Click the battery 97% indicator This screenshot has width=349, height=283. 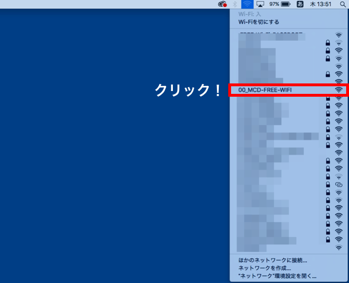pos(280,4)
